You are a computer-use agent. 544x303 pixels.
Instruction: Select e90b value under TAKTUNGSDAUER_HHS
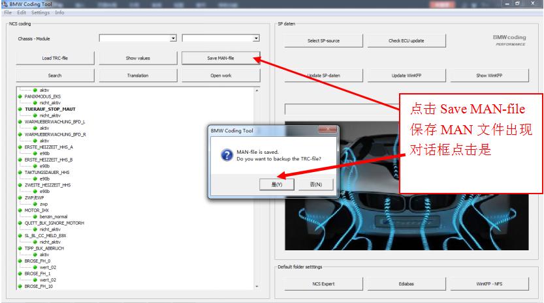coord(45,179)
